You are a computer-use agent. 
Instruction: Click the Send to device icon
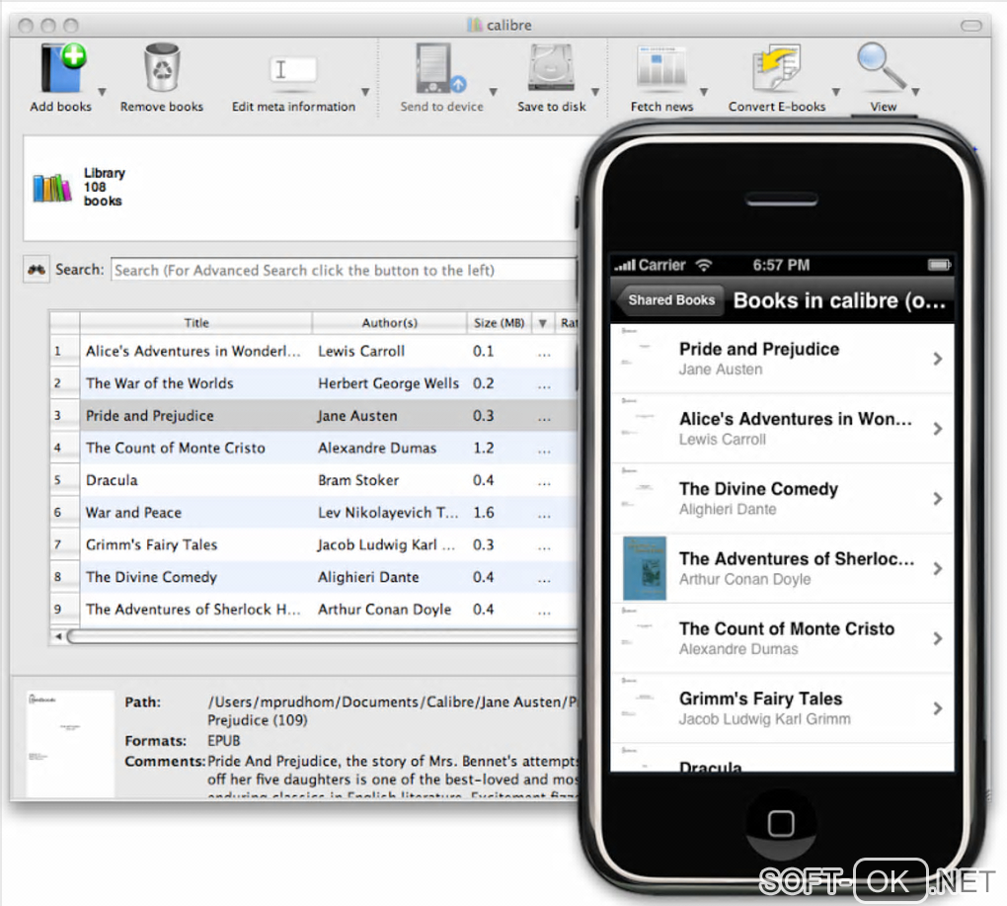440,68
